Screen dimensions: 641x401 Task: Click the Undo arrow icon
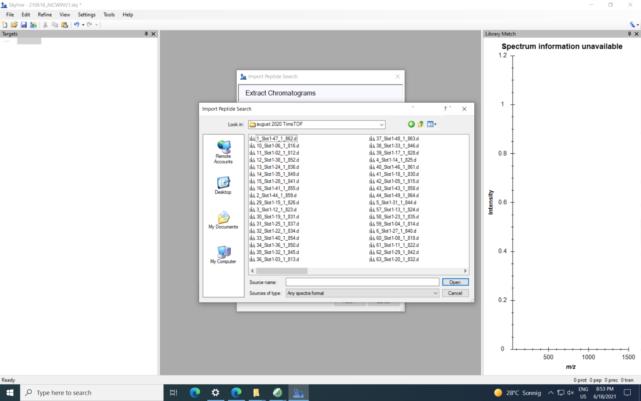tap(77, 25)
